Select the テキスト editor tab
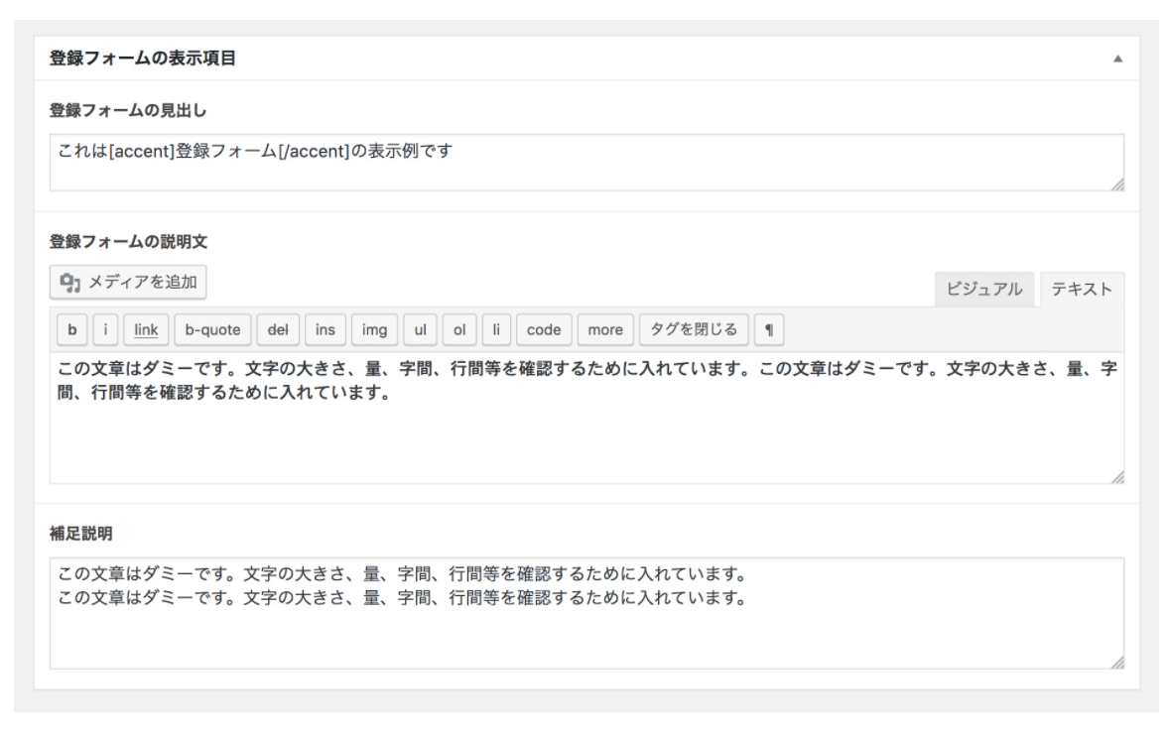 tap(1082, 289)
